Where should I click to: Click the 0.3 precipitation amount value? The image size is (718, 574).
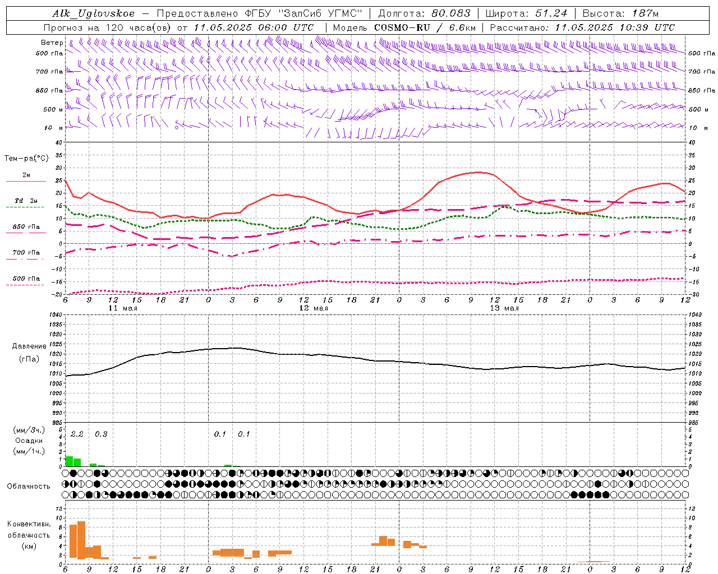pyautogui.click(x=101, y=434)
